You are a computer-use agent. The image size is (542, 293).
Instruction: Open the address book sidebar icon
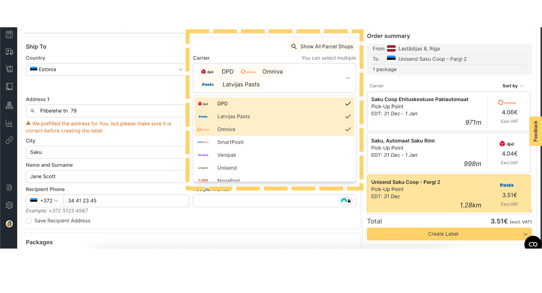[x=9, y=86]
